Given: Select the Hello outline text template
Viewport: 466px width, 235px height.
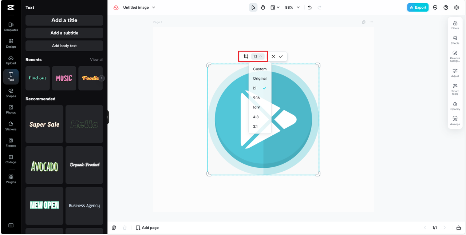Looking at the screenshot, I should 84,124.
